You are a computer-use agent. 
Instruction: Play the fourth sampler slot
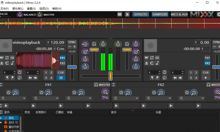pyautogui.click(x=88, y=106)
